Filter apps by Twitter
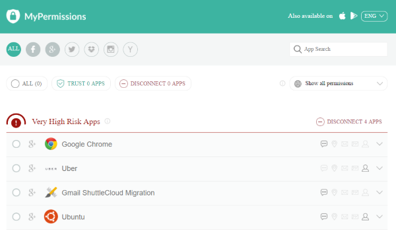This screenshot has width=396, height=241. click(x=72, y=50)
